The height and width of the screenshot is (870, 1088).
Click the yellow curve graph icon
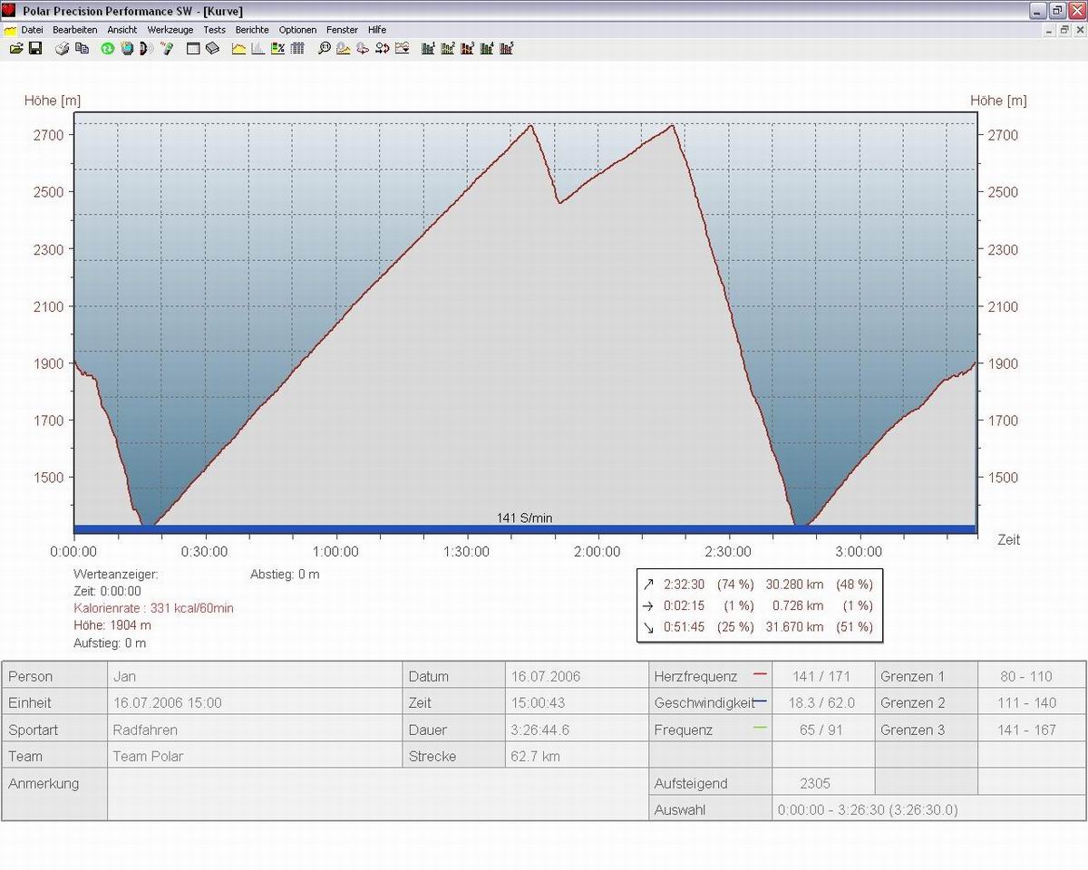pos(238,48)
